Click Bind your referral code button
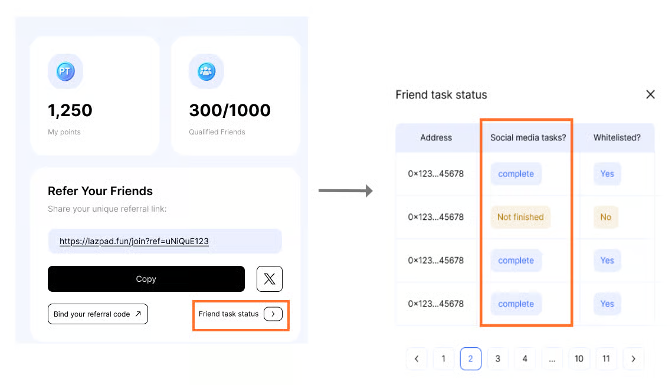Viewport: 672px width, 385px height. (97, 314)
